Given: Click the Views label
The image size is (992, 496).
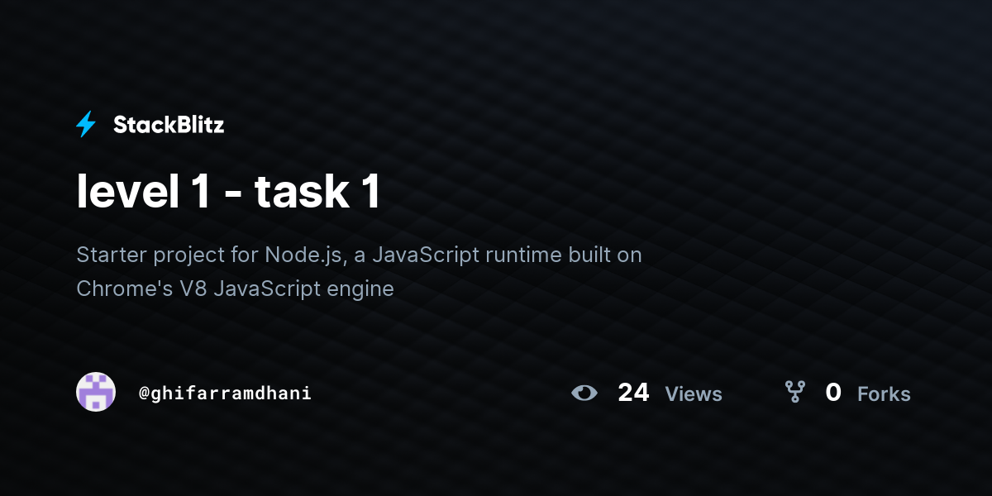Looking at the screenshot, I should pos(694,394).
